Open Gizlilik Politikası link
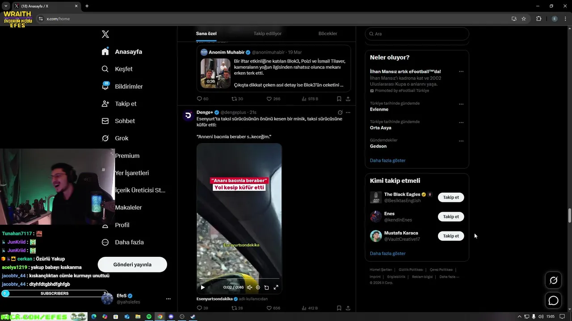Screen dimensions: 572x321 pyautogui.click(x=411, y=270)
